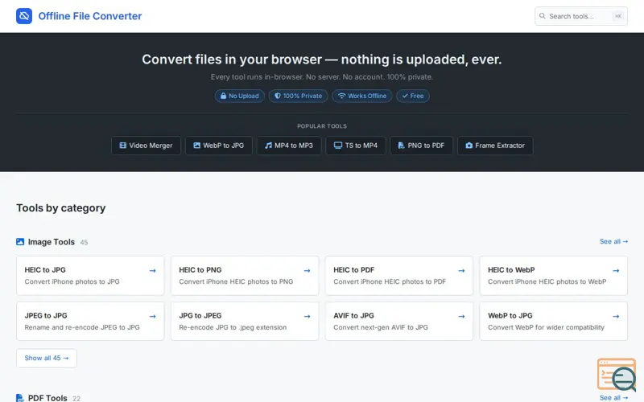
Task: Click the wifi icon in Works Offline badge
Action: pos(341,96)
